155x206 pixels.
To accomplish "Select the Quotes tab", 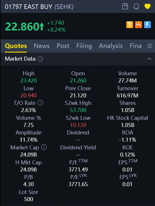I will pyautogui.click(x=16, y=46).
